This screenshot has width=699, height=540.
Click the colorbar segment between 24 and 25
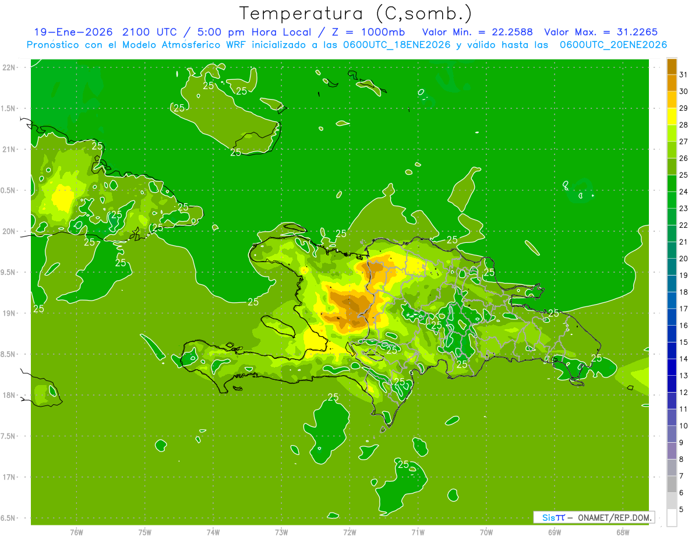(x=672, y=183)
